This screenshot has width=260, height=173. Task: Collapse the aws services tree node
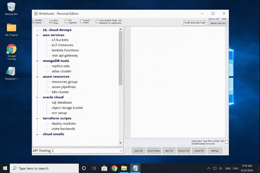click(x=38, y=35)
